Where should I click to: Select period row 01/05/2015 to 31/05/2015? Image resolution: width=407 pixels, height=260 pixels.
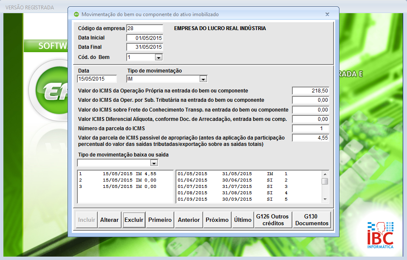[249, 174]
